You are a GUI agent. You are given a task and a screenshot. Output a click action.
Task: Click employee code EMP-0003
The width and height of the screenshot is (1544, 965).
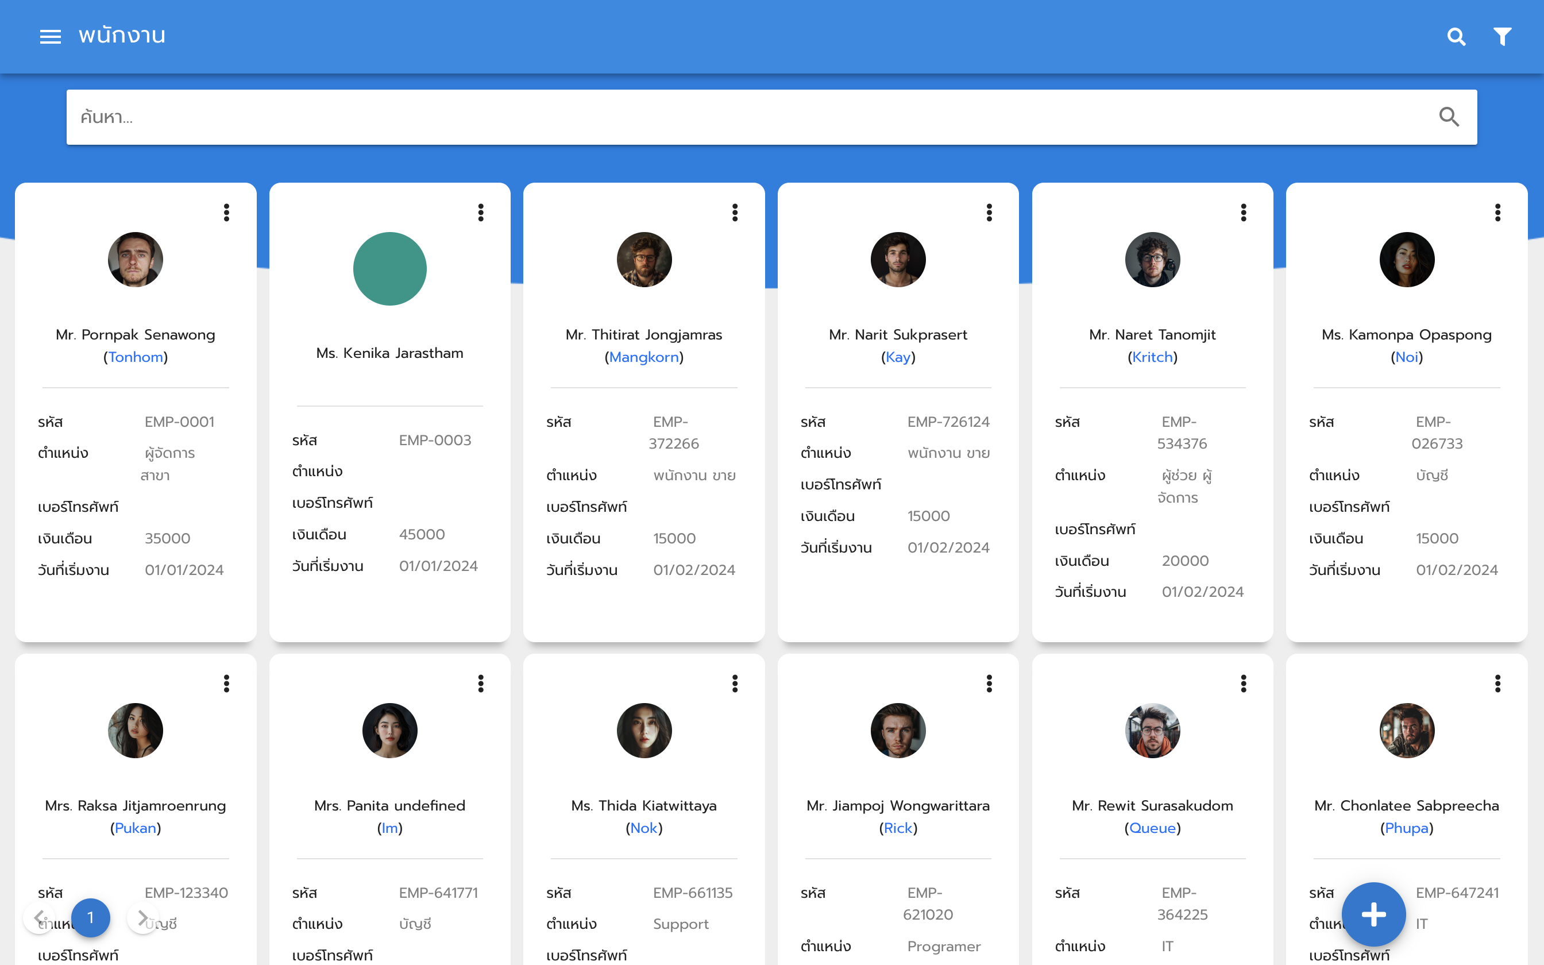[435, 441]
